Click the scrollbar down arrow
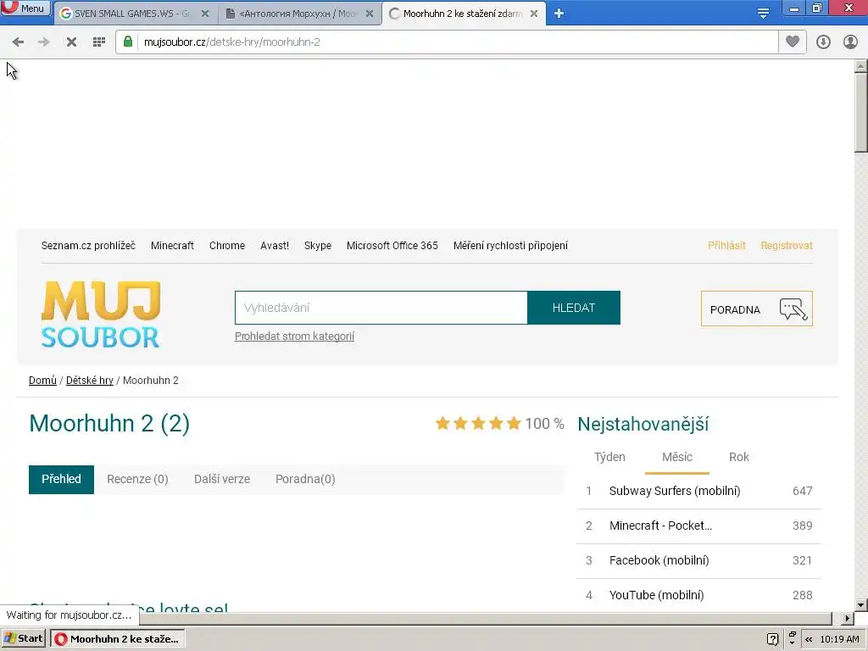The width and height of the screenshot is (868, 651). [x=861, y=605]
